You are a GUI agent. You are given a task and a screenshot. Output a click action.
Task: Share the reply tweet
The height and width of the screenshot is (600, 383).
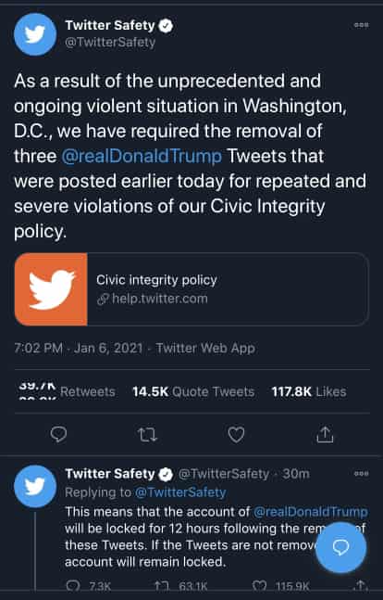click(x=361, y=585)
